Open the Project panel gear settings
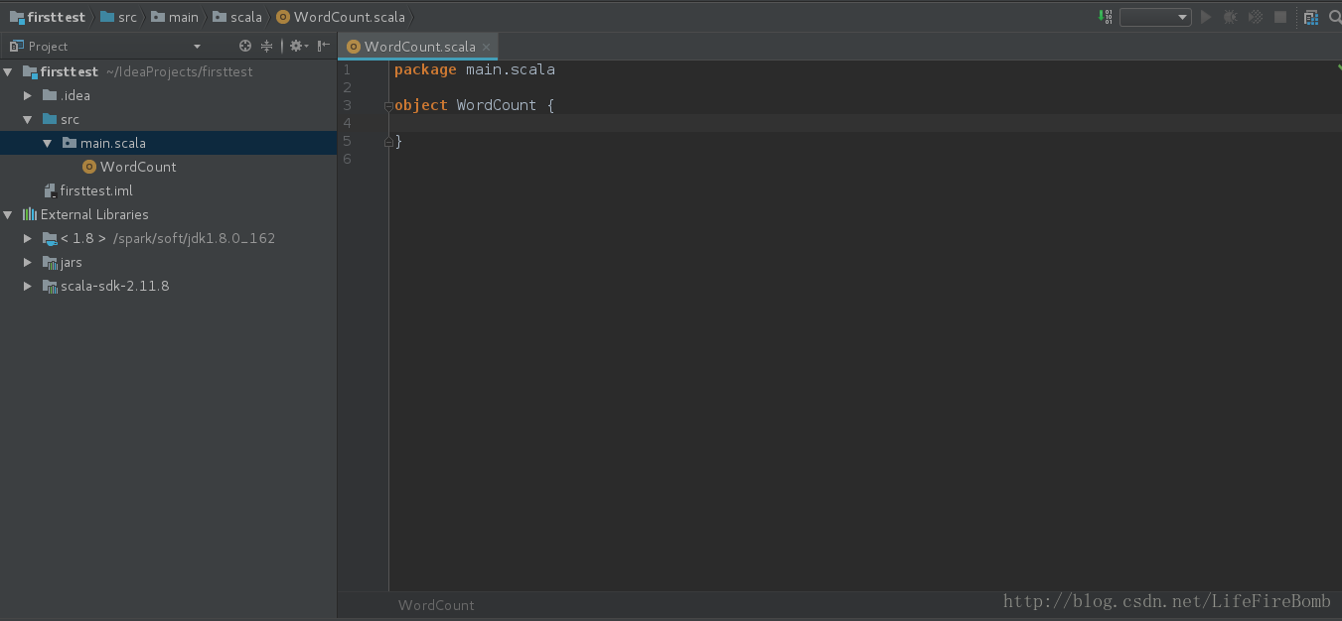The image size is (1342, 621). 298,46
